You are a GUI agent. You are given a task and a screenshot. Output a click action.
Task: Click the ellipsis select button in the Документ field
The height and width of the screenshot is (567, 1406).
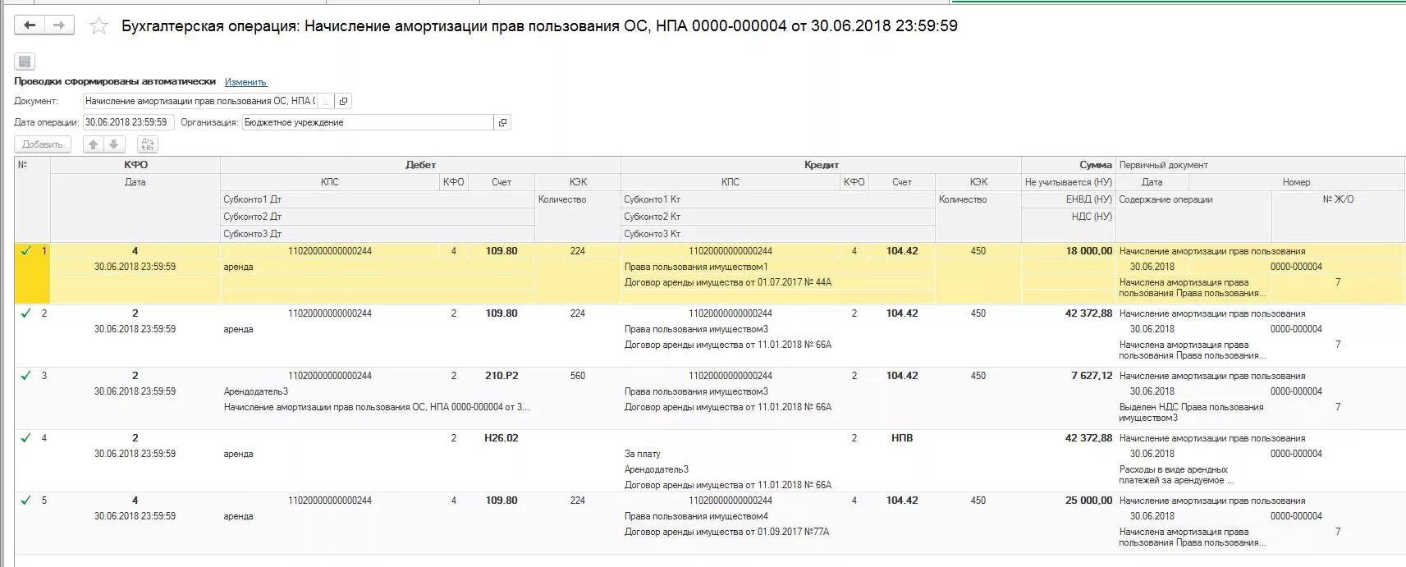click(x=326, y=101)
